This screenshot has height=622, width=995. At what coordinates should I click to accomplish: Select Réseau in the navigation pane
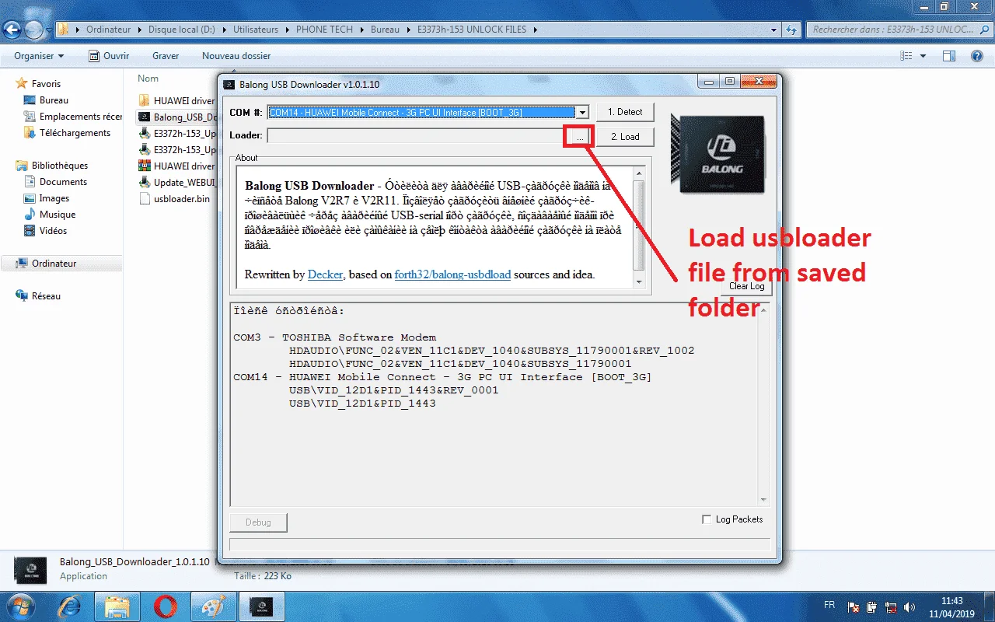[46, 296]
